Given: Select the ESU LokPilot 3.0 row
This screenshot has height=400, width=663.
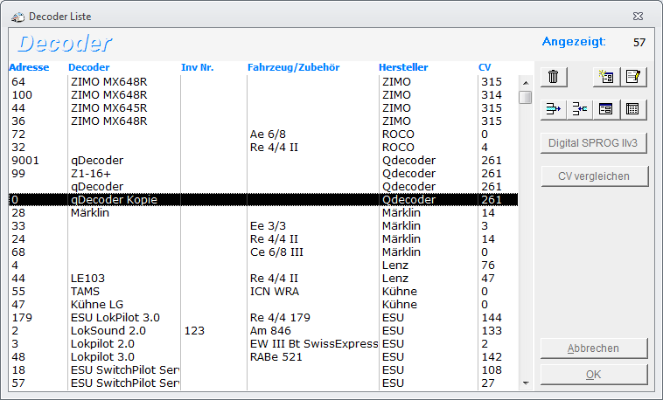Looking at the screenshot, I should (263, 318).
